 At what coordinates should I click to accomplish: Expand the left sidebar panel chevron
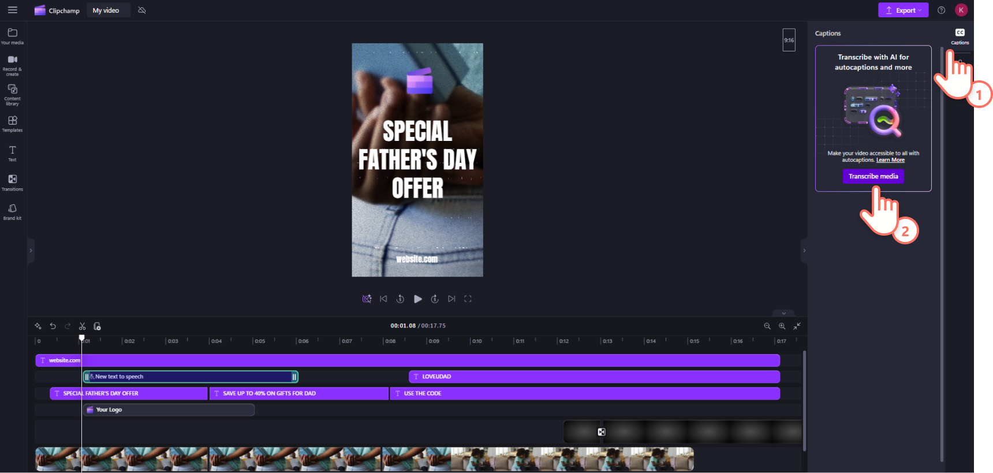31,251
